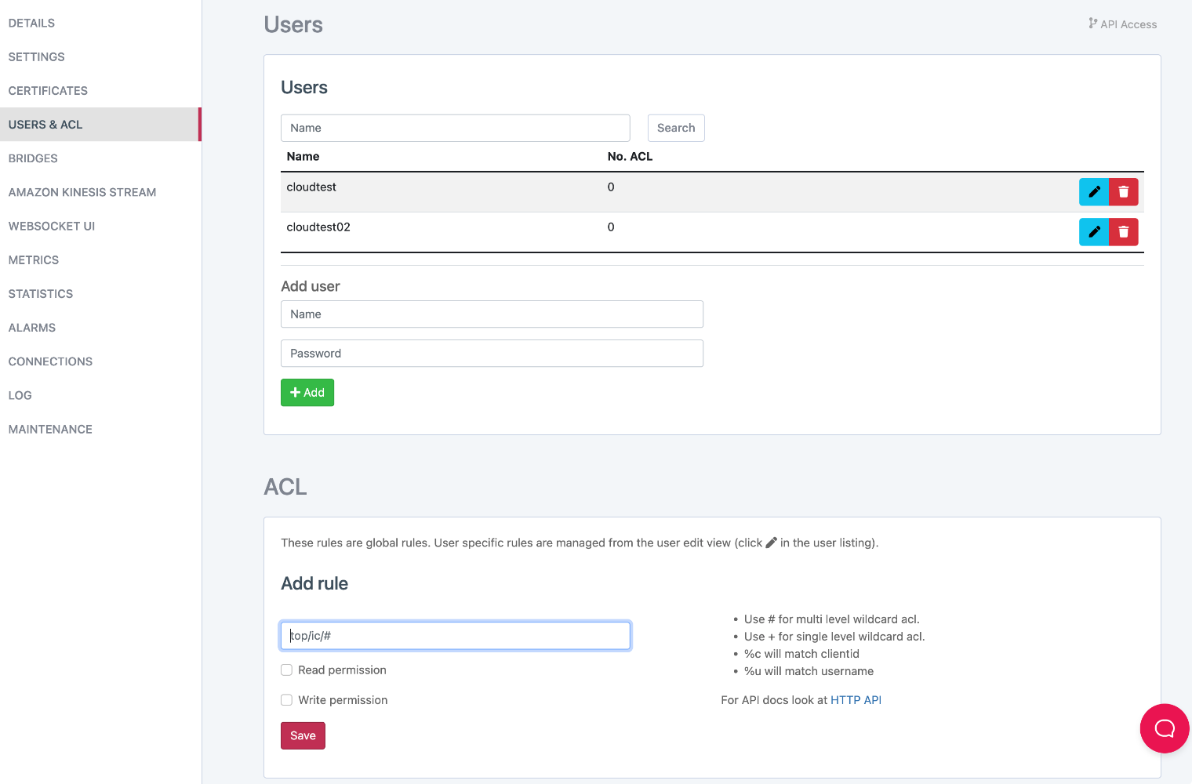Open Amazon Kinesis Stream page
This screenshot has width=1192, height=784.
(x=82, y=192)
